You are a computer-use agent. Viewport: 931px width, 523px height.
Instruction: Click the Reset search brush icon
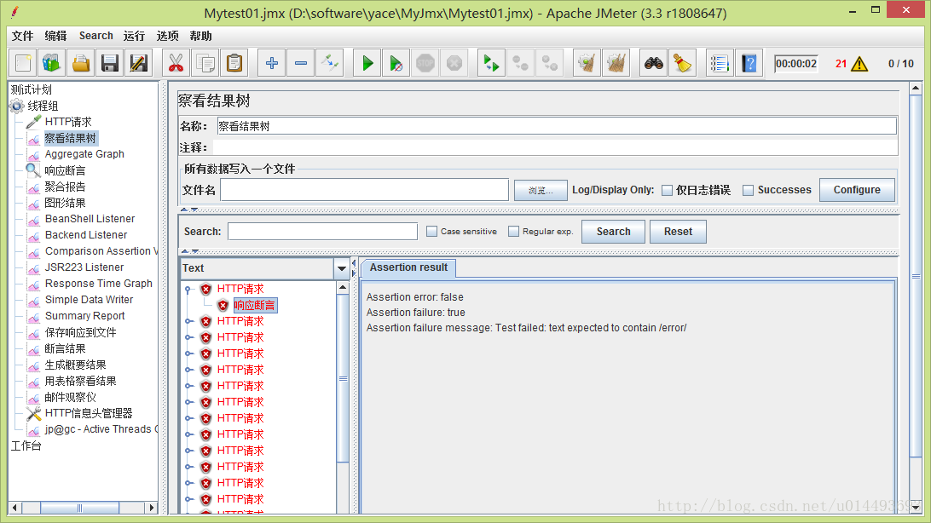(x=683, y=63)
